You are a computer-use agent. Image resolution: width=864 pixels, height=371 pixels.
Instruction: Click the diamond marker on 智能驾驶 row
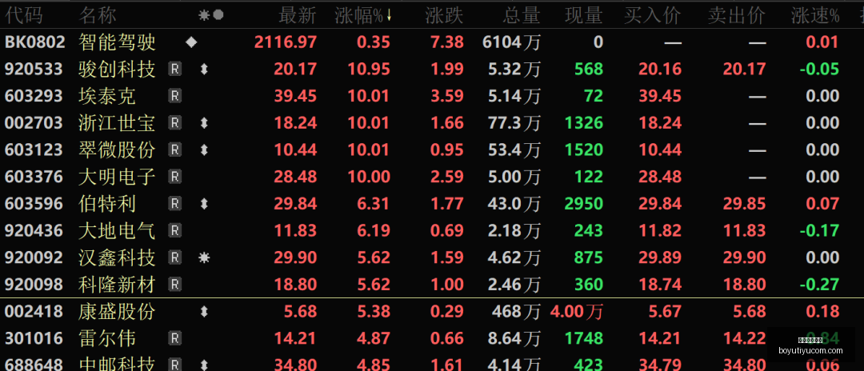(x=191, y=42)
